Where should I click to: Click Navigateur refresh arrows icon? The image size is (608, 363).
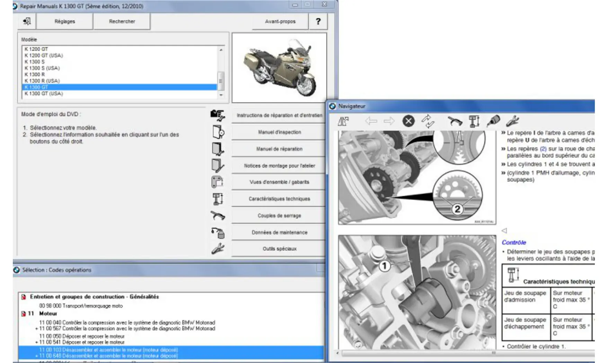click(428, 121)
